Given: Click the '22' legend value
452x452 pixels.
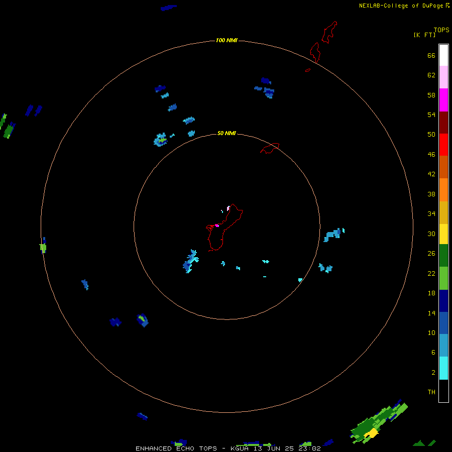Looking at the screenshot, I should point(431,273).
